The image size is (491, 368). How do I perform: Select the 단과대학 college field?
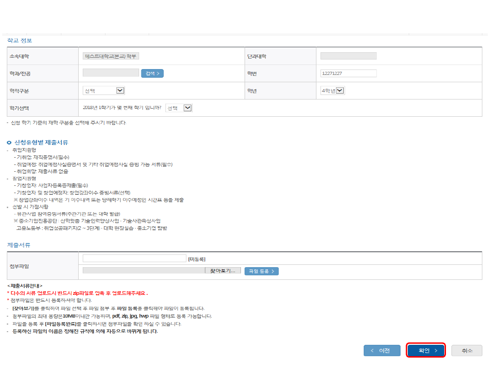[348, 56]
